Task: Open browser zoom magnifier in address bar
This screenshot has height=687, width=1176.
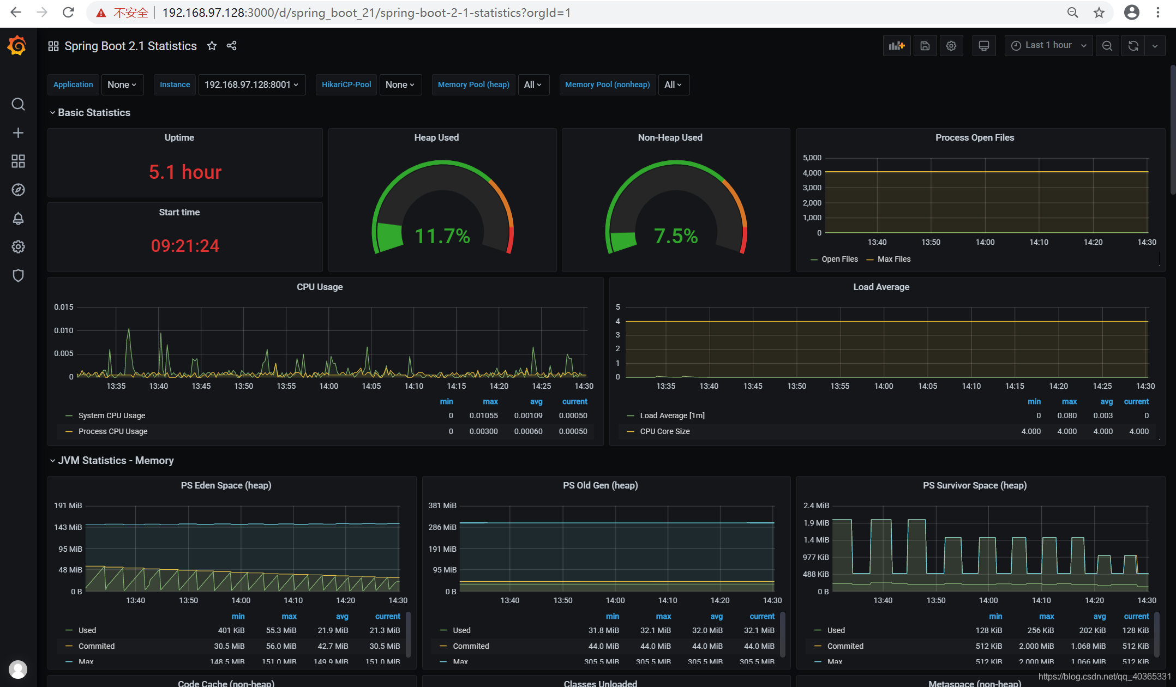Action: pos(1072,13)
